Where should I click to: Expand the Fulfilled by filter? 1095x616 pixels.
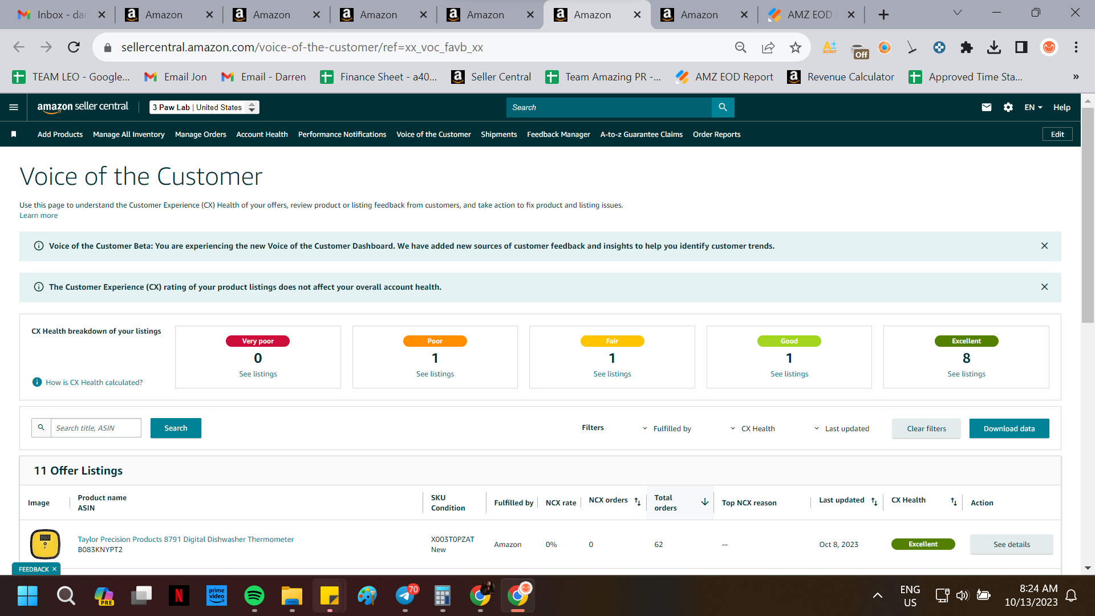click(x=667, y=428)
